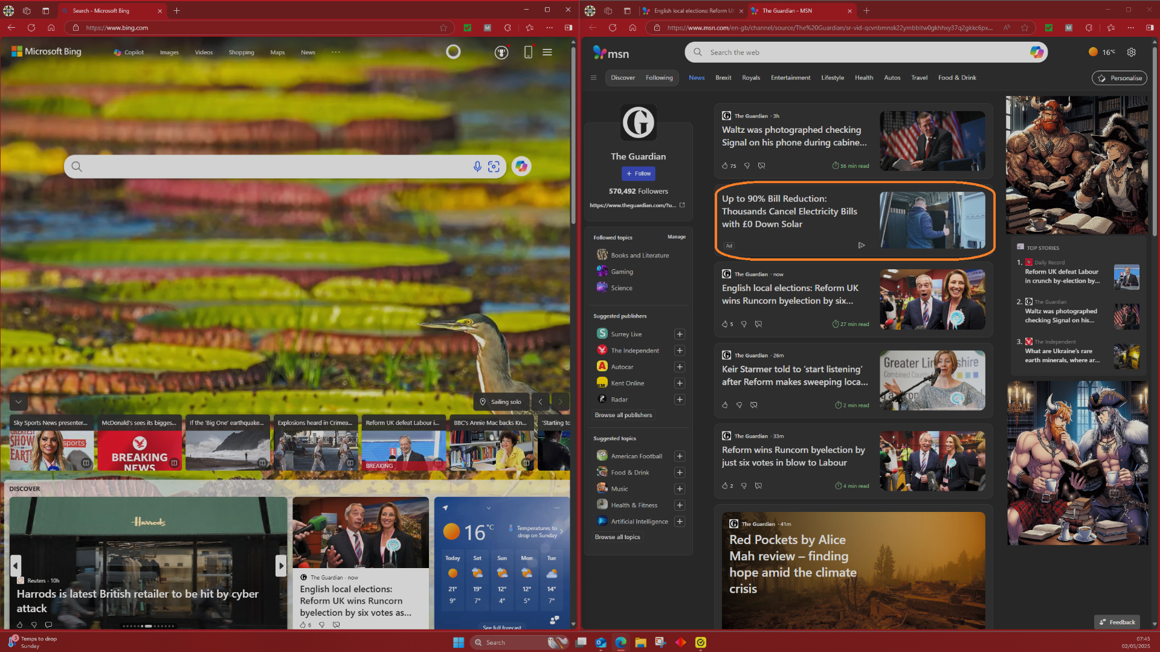Toggle the Artificial Intelligence topic plus button
Screen dimensions: 1160x652
680,522
